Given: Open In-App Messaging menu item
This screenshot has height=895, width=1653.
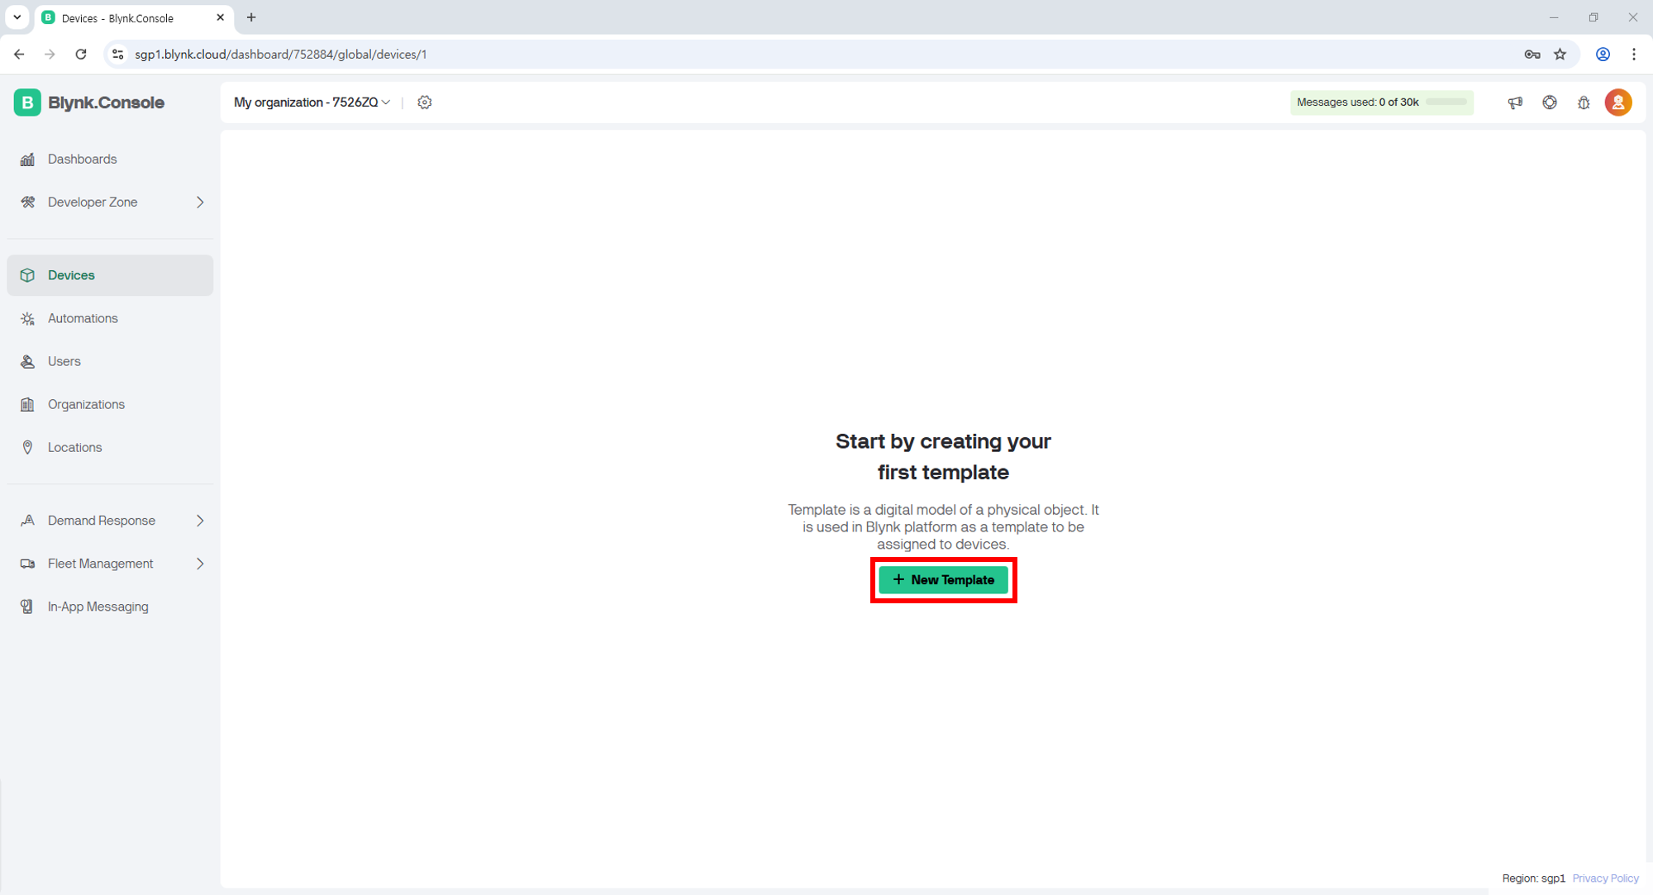Looking at the screenshot, I should (110, 607).
